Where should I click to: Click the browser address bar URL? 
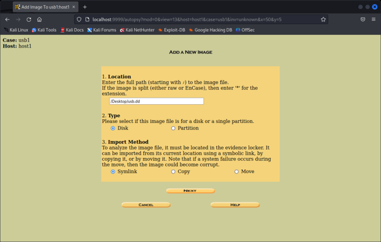pyautogui.click(x=187, y=19)
